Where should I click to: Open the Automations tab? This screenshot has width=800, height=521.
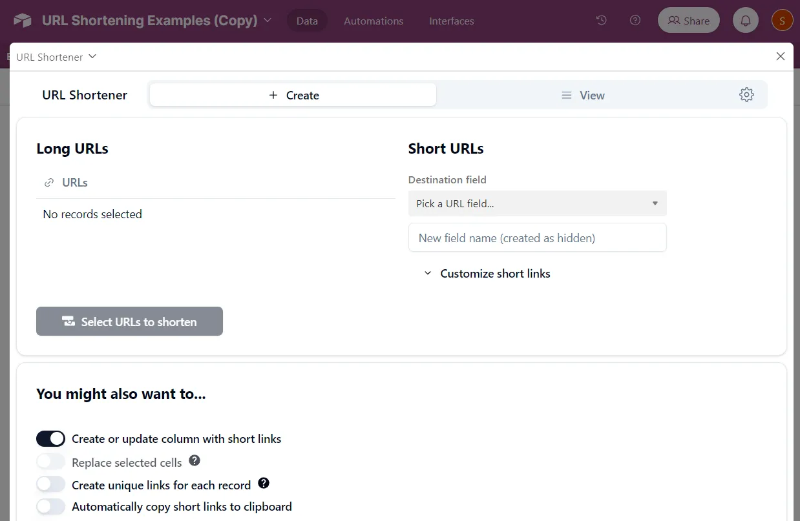pyautogui.click(x=374, y=21)
